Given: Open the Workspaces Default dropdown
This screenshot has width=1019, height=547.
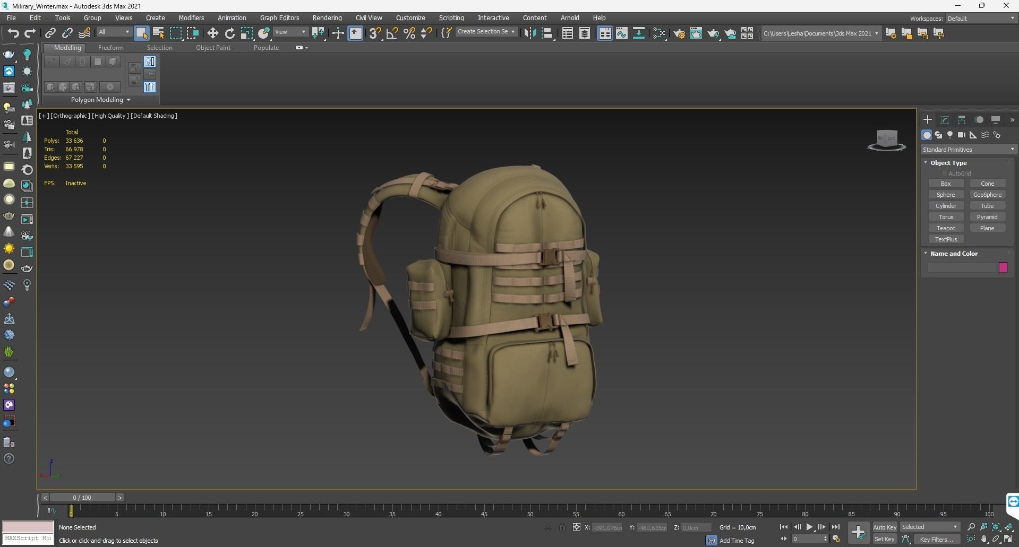Looking at the screenshot, I should point(980,19).
